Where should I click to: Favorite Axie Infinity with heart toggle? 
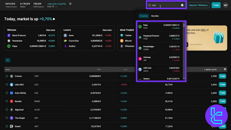(7, 93)
